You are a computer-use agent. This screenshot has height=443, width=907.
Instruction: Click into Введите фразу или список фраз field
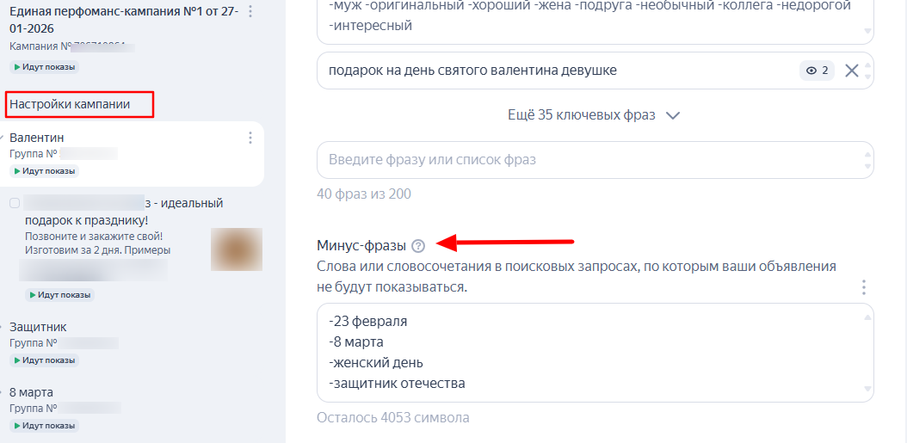pyautogui.click(x=585, y=160)
